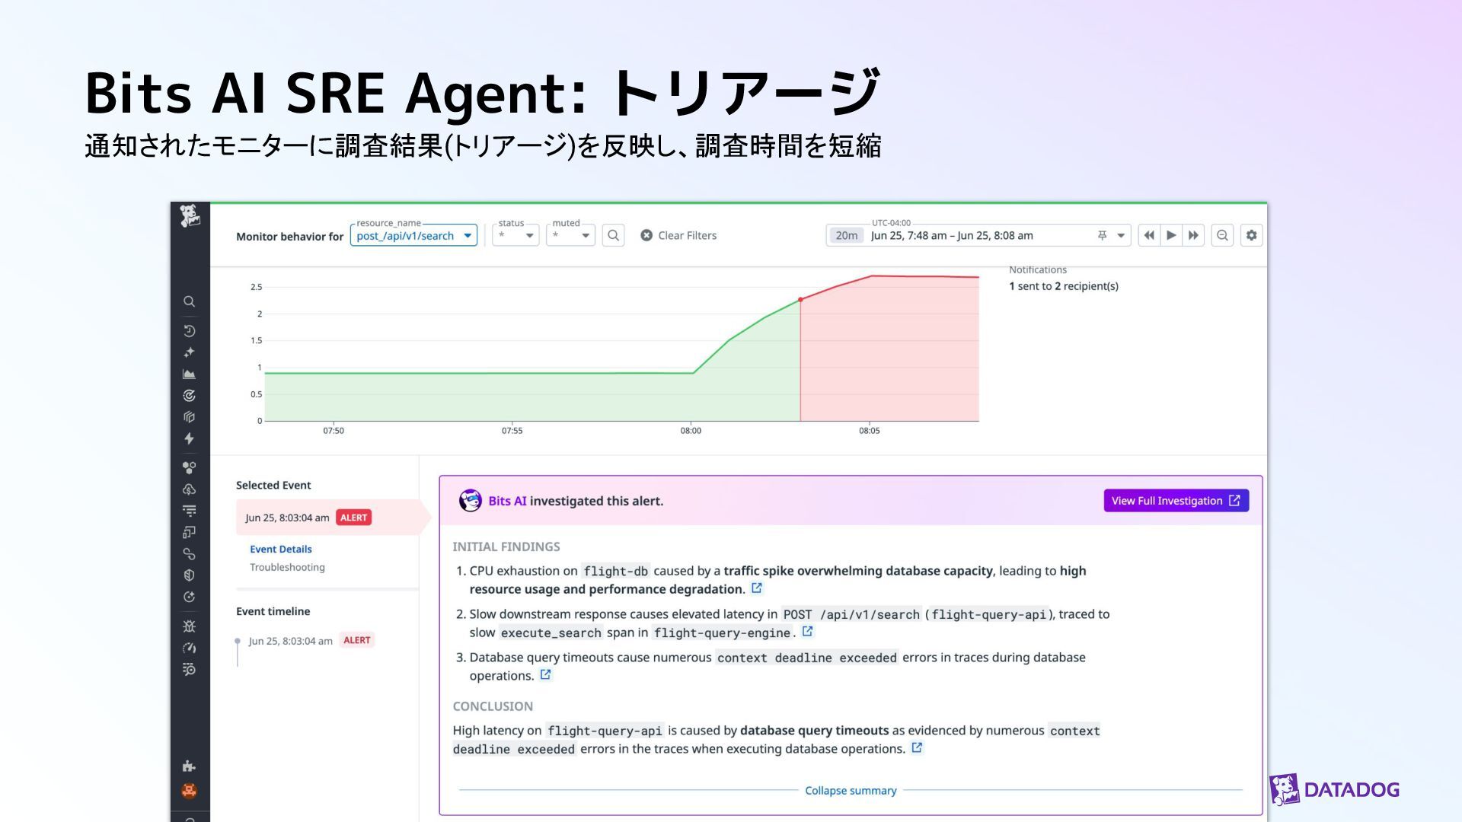
Task: Open the recent history clock icon
Action: coord(189,331)
